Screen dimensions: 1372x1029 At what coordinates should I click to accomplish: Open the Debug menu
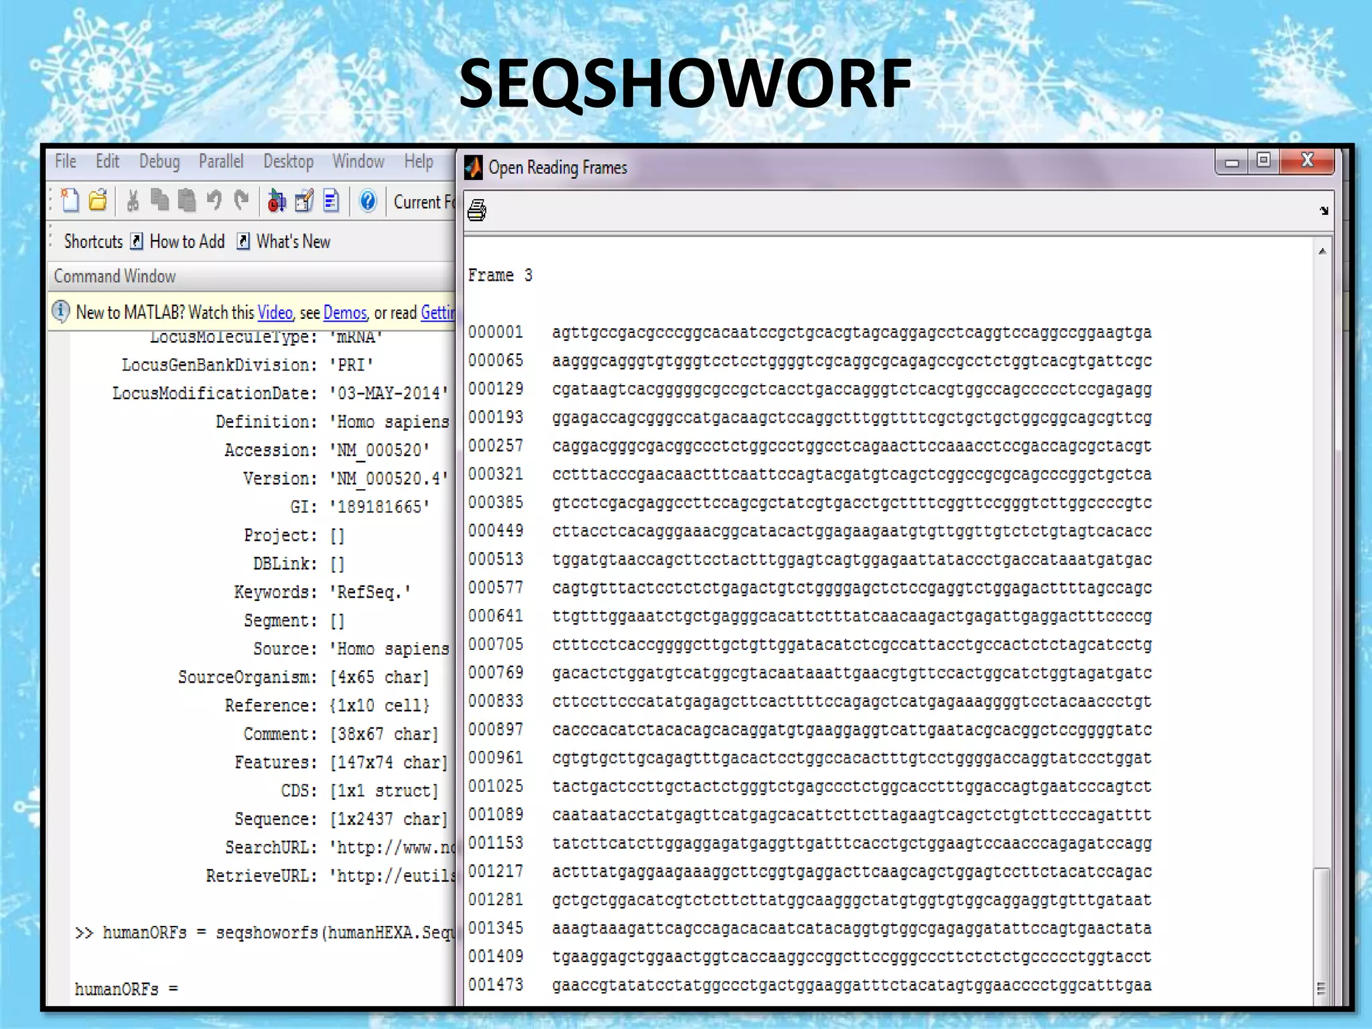coord(159,161)
